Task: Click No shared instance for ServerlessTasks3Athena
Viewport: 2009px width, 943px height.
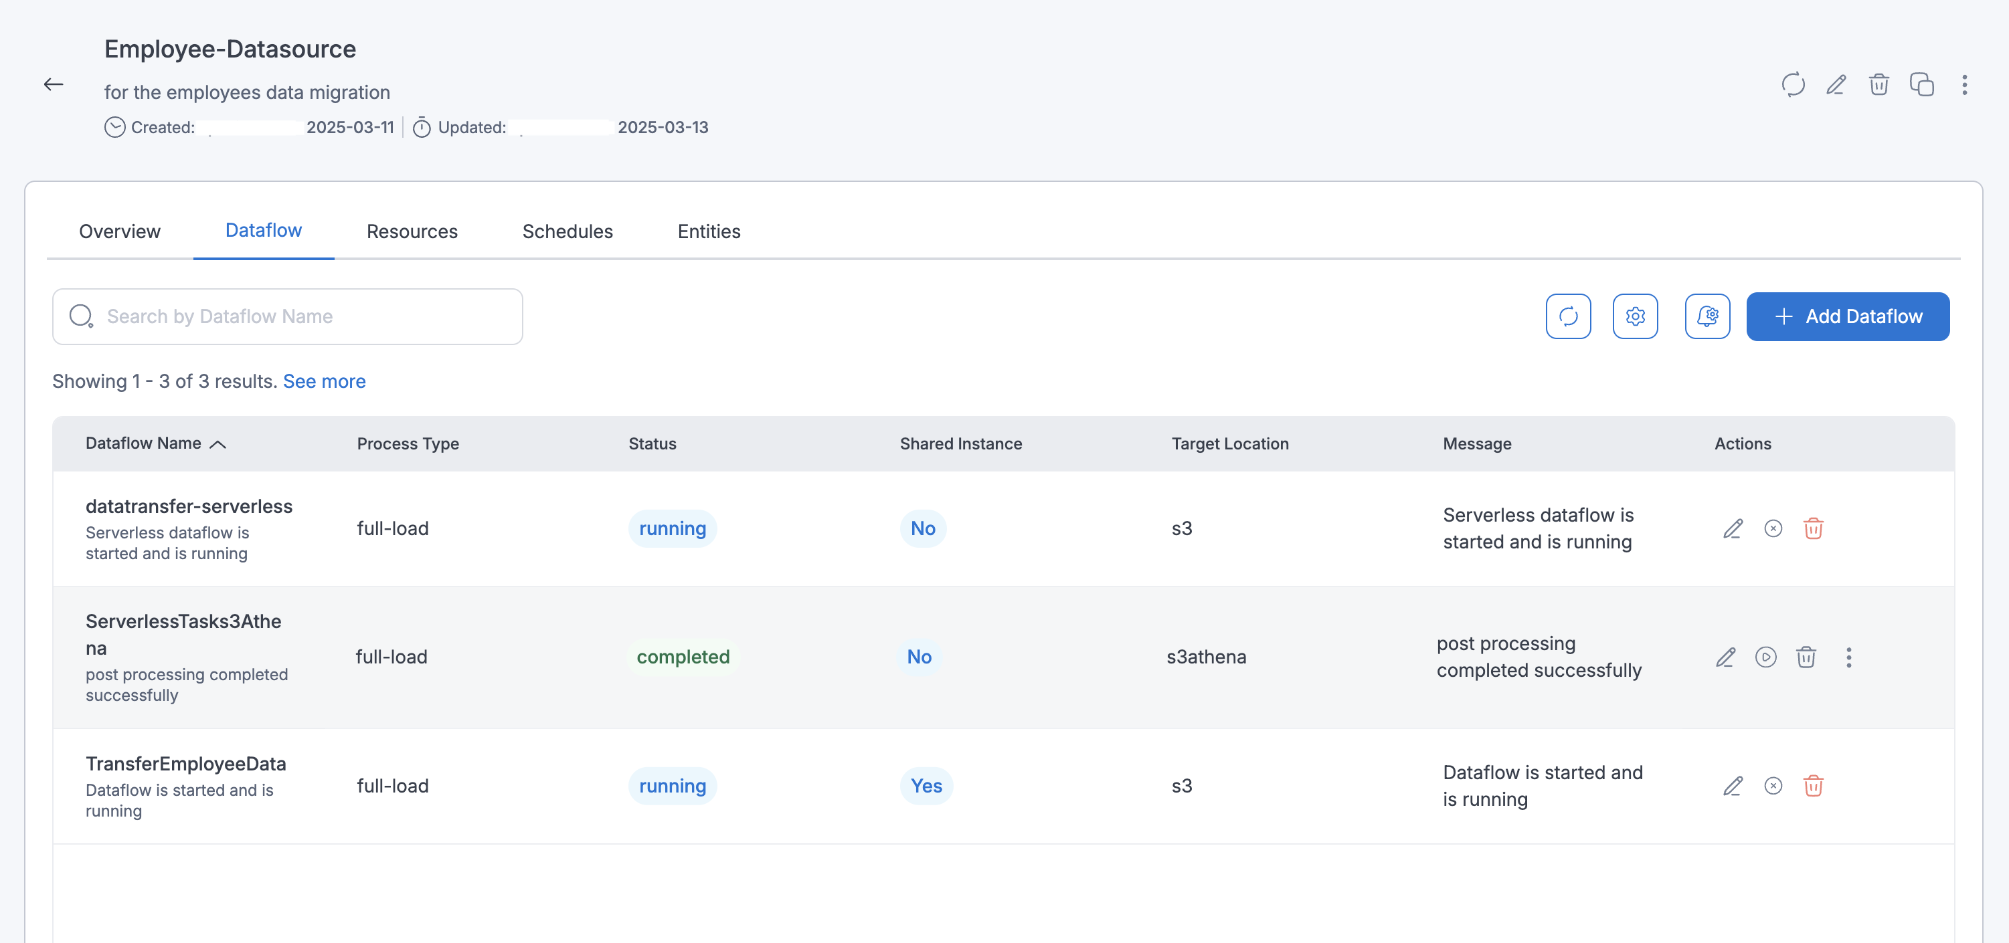Action: (x=919, y=657)
